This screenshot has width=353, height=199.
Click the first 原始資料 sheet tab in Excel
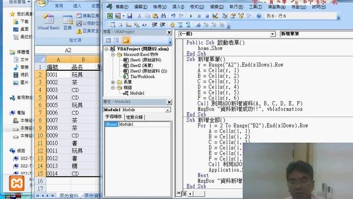tap(69, 195)
